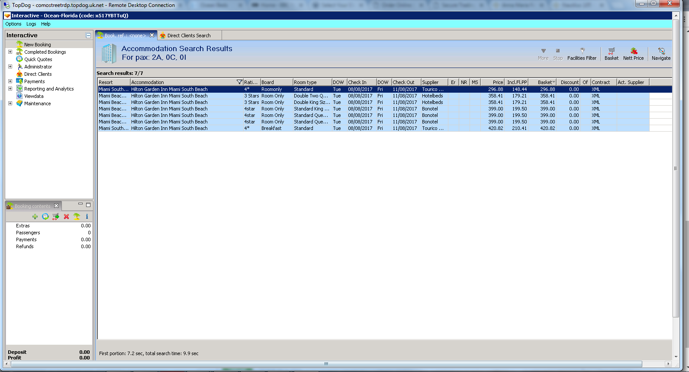689x372 pixels.
Task: Expand the Administrator tree node
Action: pos(10,67)
